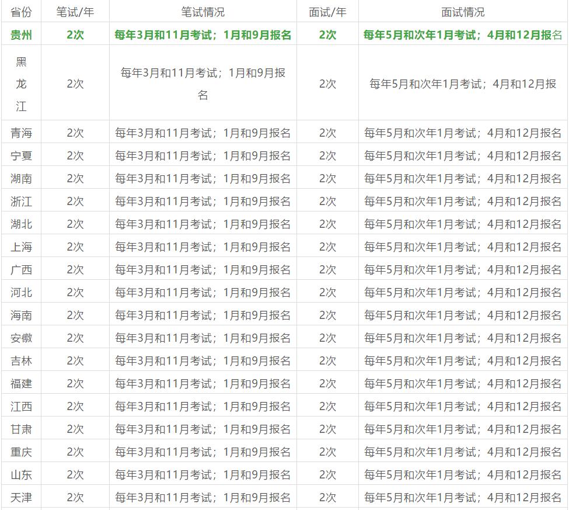The height and width of the screenshot is (510, 569).
Task: Select the 广西 province cell
Action: pos(21,269)
